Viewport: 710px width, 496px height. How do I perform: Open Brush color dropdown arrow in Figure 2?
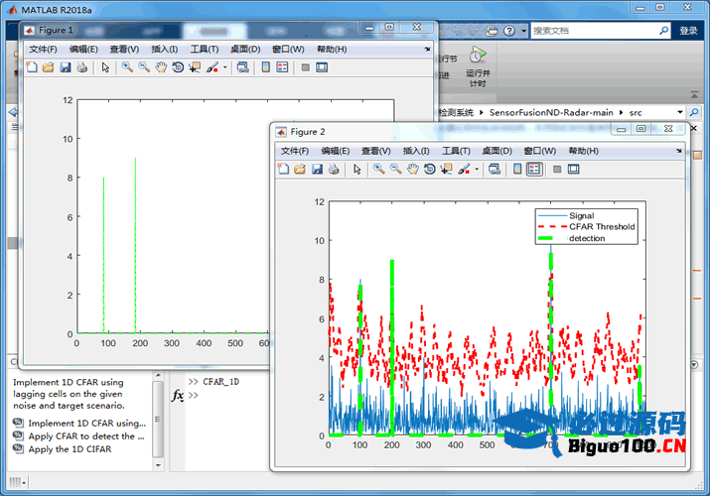[477, 169]
